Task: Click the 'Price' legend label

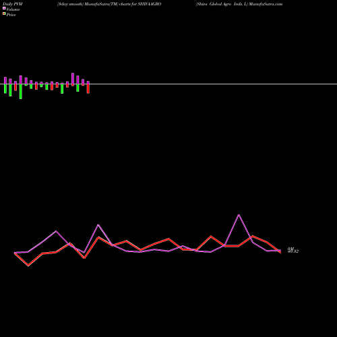Action: coord(11,15)
